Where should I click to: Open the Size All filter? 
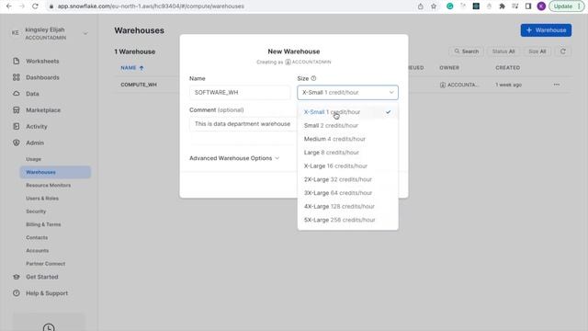coord(537,51)
